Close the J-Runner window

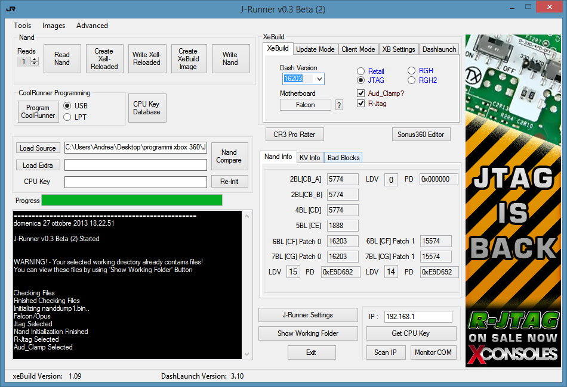click(550, 7)
